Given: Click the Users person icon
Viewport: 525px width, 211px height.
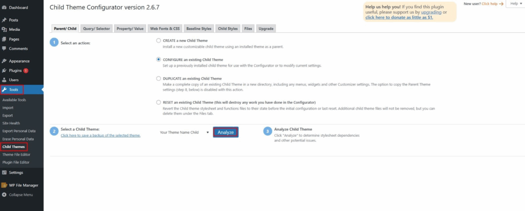Looking at the screenshot, I should 4,80.
